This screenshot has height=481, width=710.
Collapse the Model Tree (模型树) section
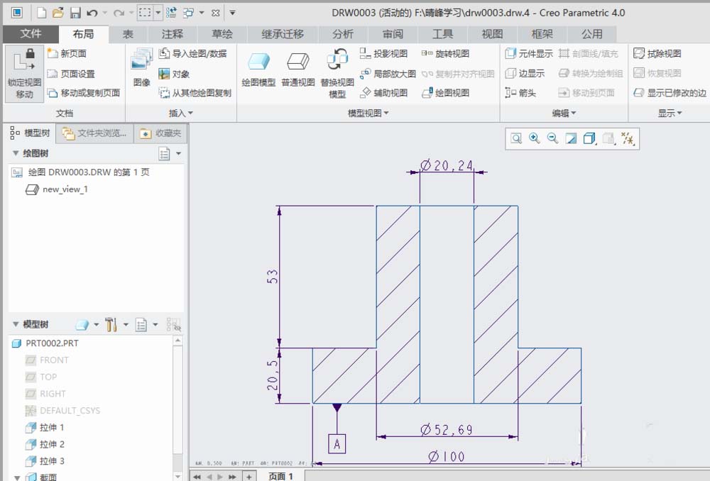[x=16, y=324]
